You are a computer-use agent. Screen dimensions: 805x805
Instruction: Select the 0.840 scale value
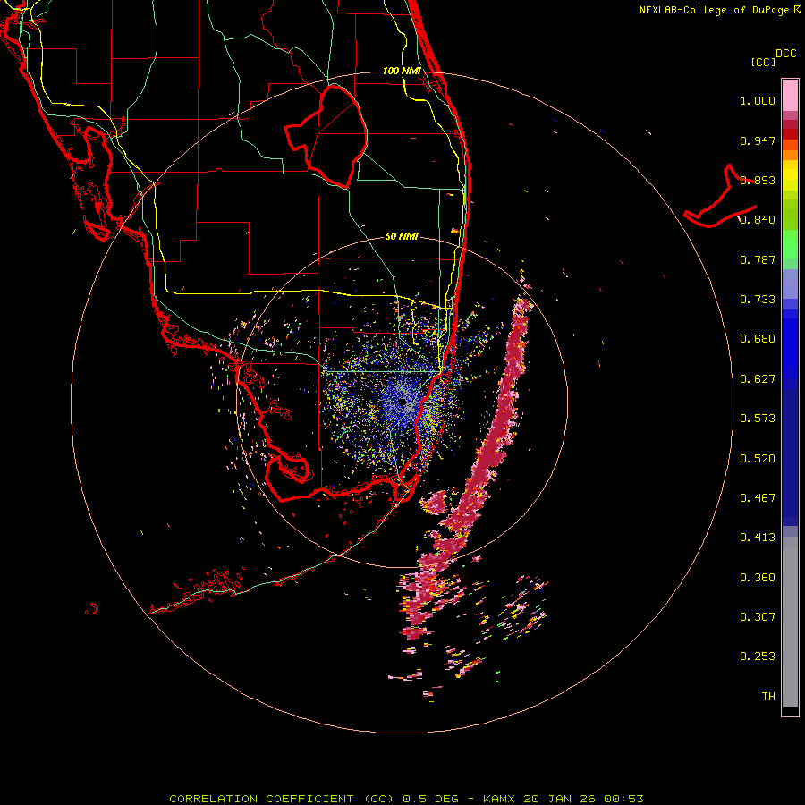(758, 220)
